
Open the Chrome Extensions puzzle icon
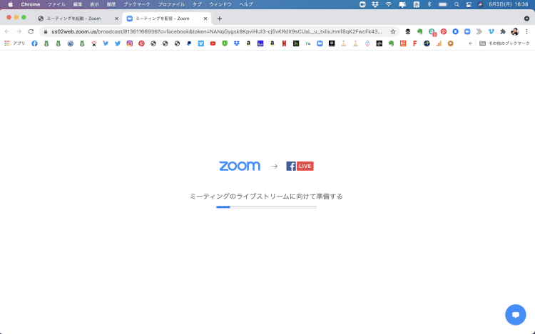(x=503, y=31)
